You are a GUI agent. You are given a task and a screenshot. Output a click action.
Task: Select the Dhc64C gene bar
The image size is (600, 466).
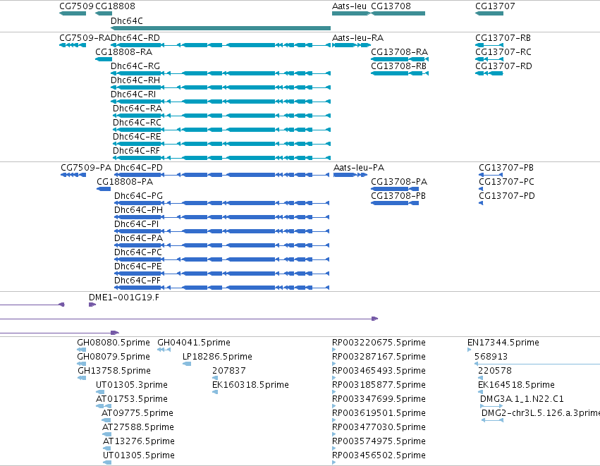coord(221,28)
